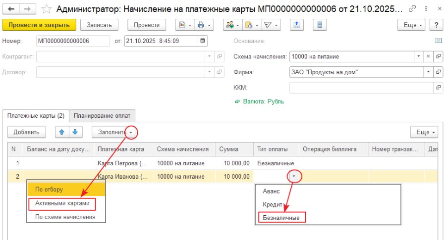Open the ККМ field's selection icon
Image resolution: width=446 pixels, height=240 pixels.
(x=439, y=88)
